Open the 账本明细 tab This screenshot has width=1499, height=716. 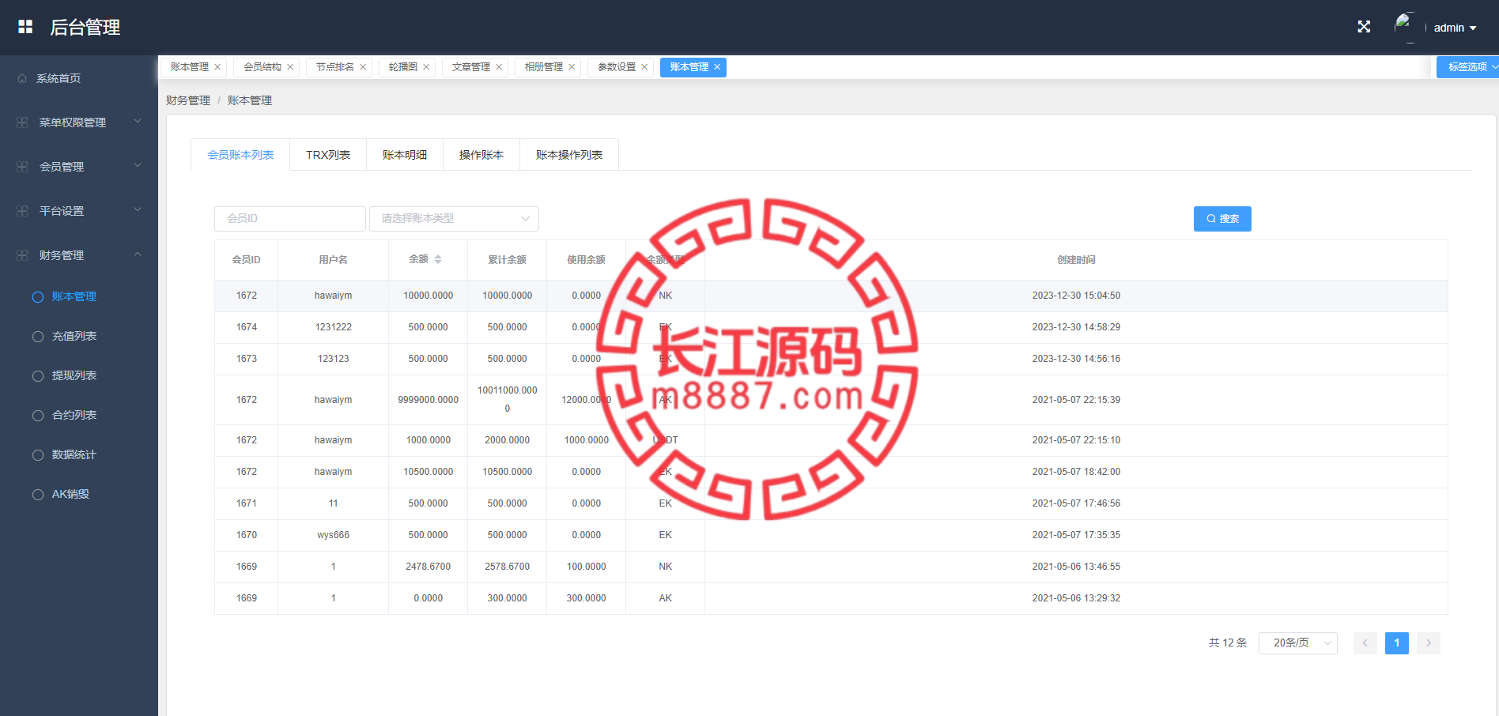[x=405, y=155]
